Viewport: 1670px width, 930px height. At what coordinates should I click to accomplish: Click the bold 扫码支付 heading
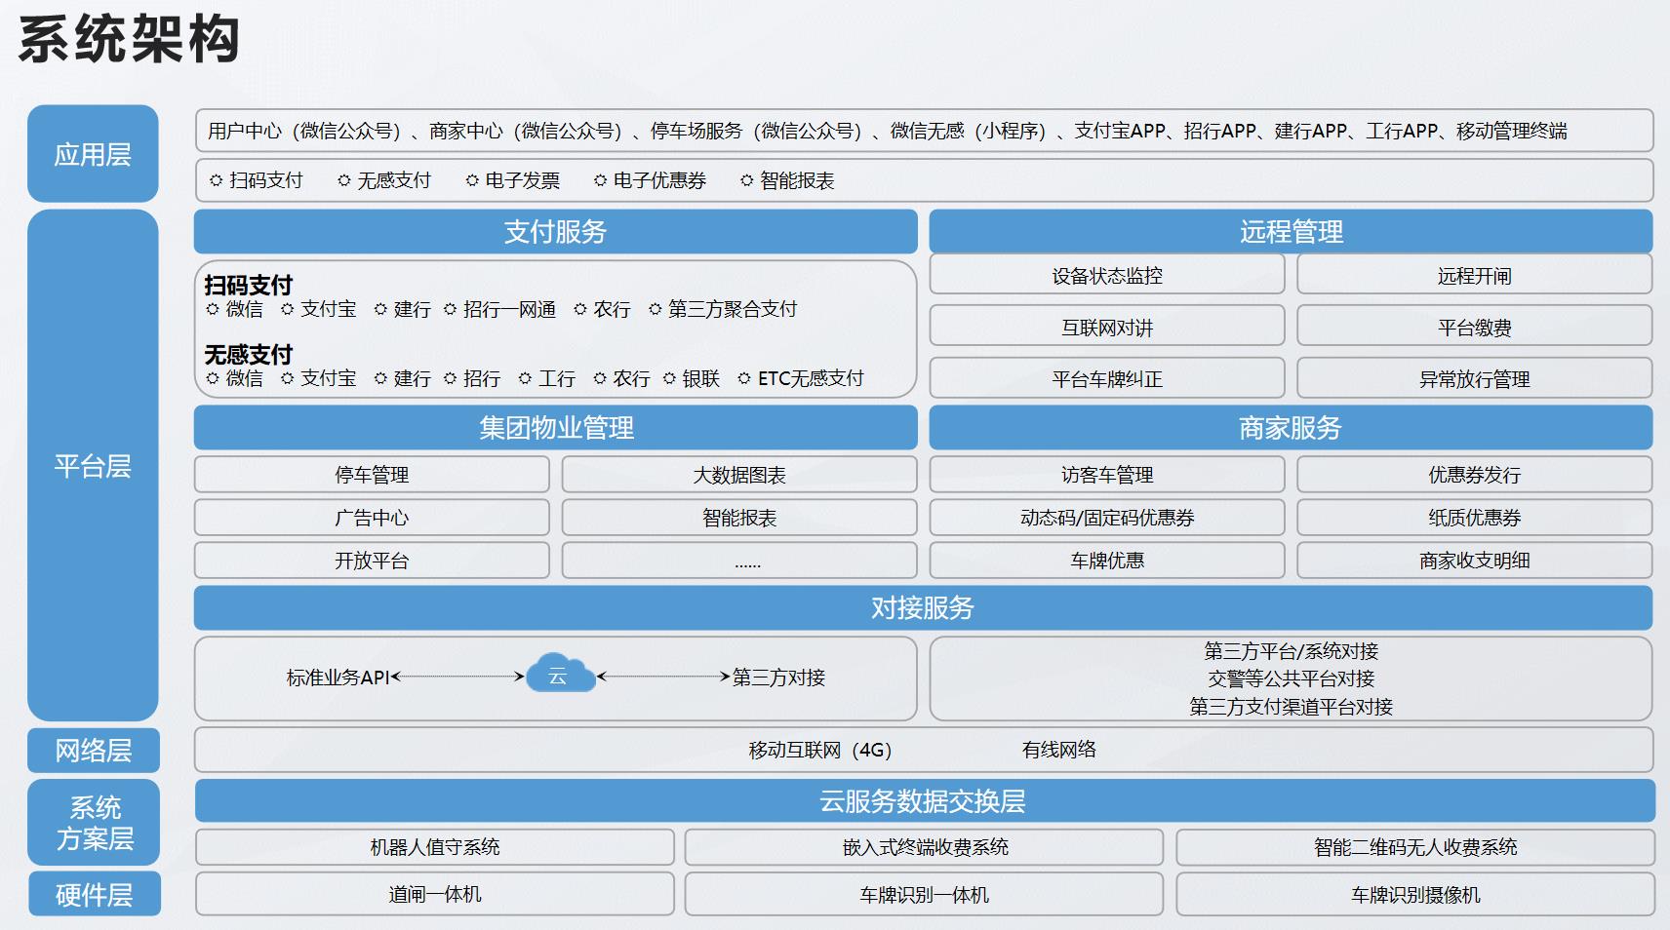point(248,285)
